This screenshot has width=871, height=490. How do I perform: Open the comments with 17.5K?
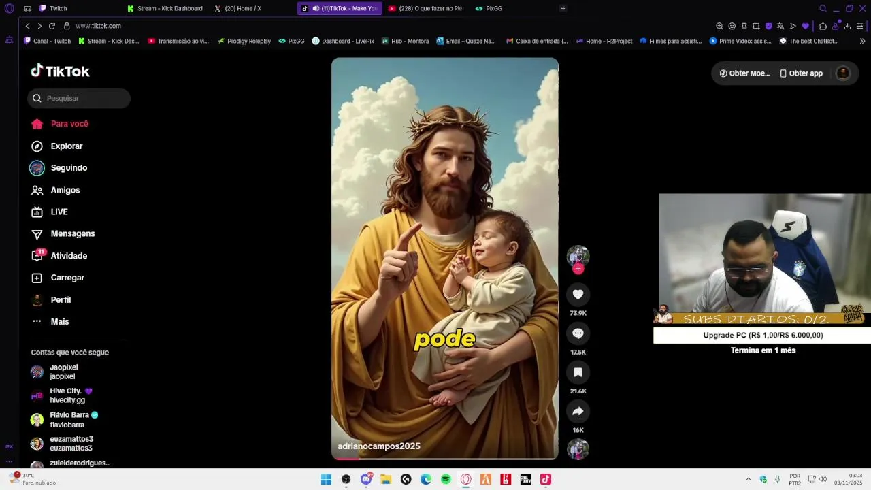pos(578,333)
